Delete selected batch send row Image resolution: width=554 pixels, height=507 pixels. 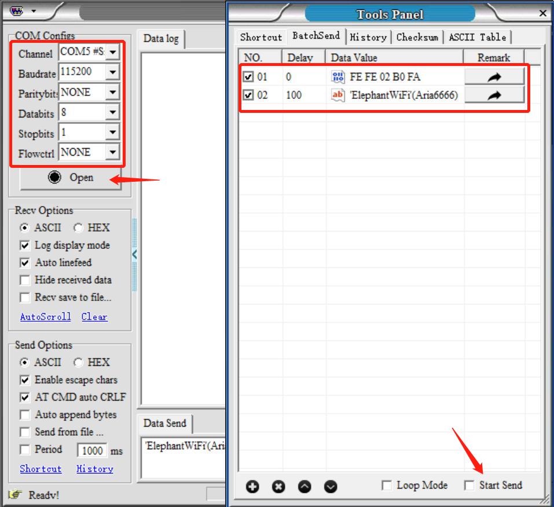click(x=278, y=487)
